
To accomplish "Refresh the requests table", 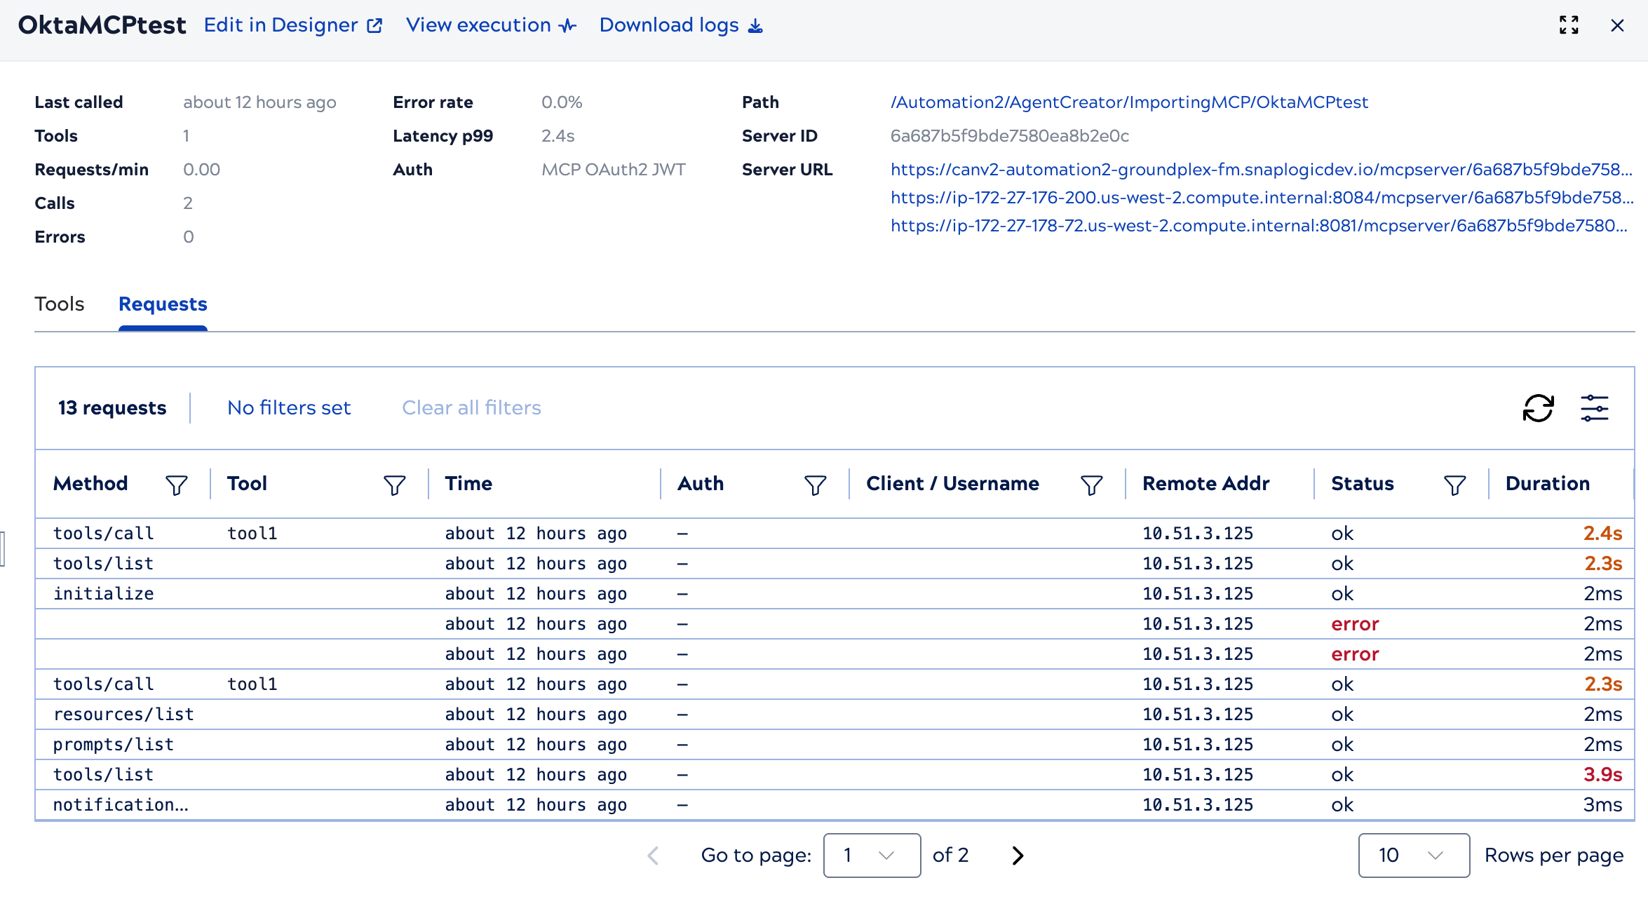I will click(1539, 408).
